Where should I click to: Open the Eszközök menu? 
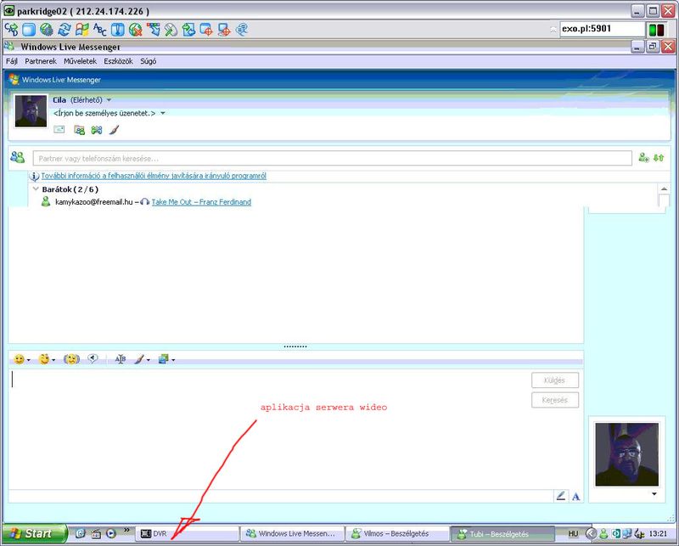[x=118, y=61]
